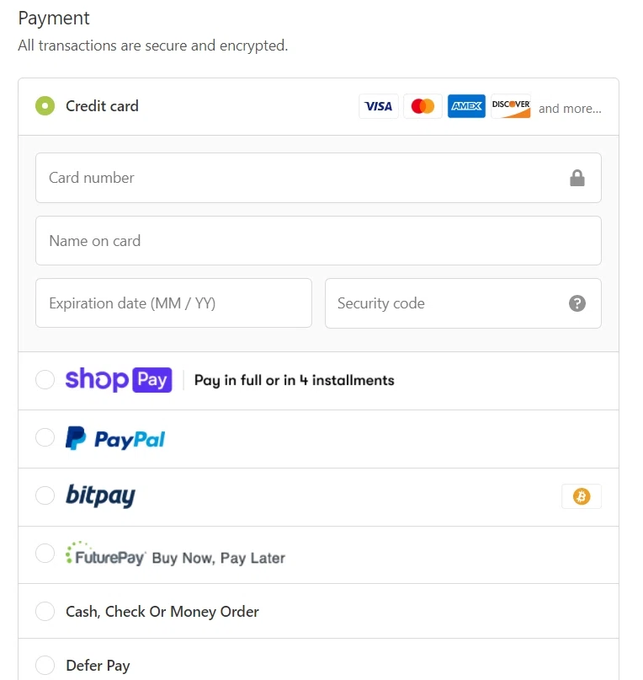Click the 'and more...' text link
Viewport: 643px width, 680px height.
[571, 109]
